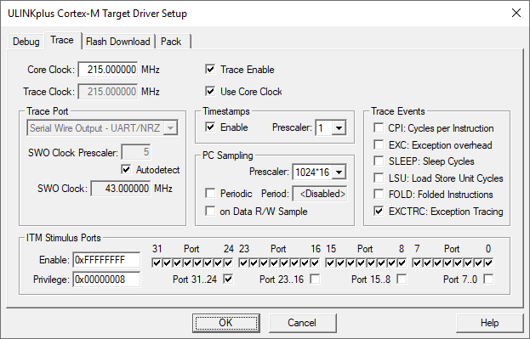
Task: Switch to the Debug tab
Action: tap(26, 42)
